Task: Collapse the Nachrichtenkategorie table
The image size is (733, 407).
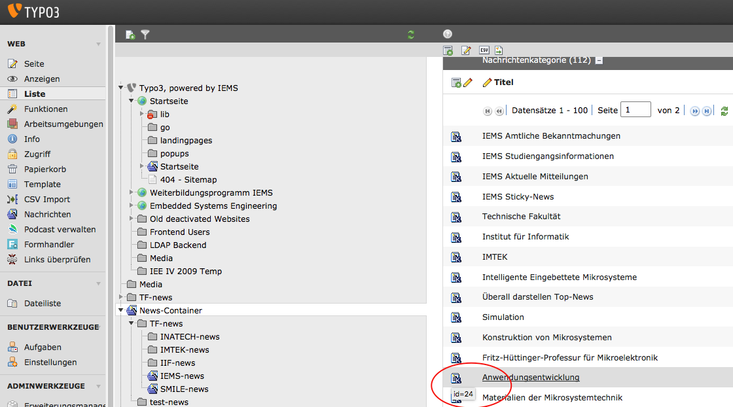Action: pyautogui.click(x=599, y=61)
